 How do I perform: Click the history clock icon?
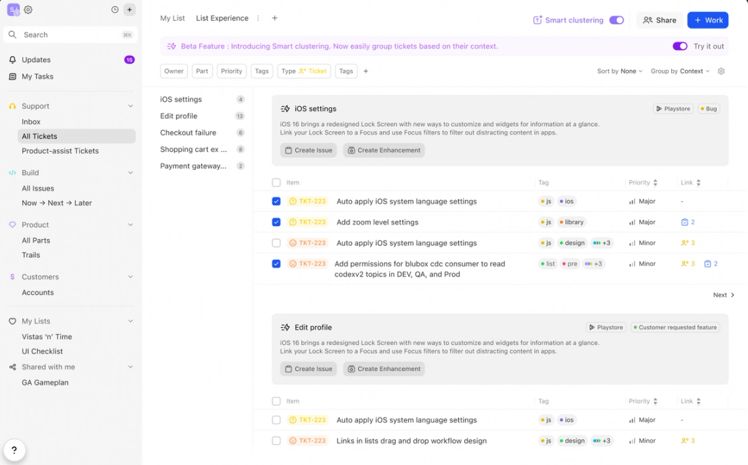115,10
